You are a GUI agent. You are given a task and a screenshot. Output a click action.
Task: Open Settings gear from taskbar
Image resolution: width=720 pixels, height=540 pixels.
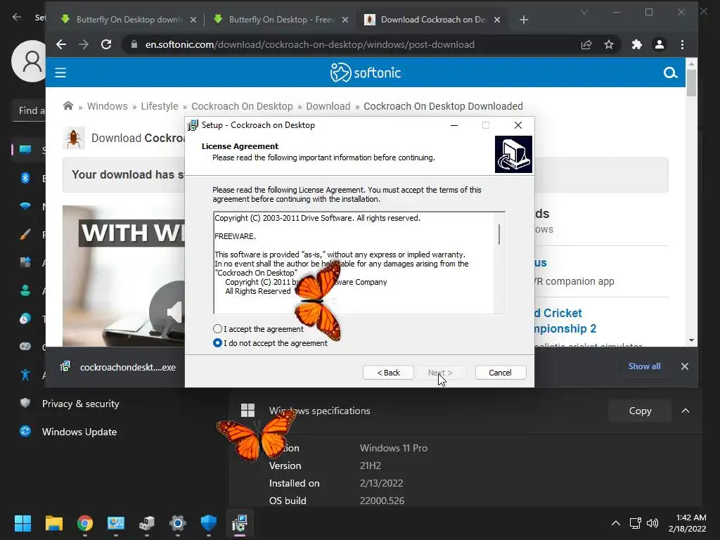[178, 523]
